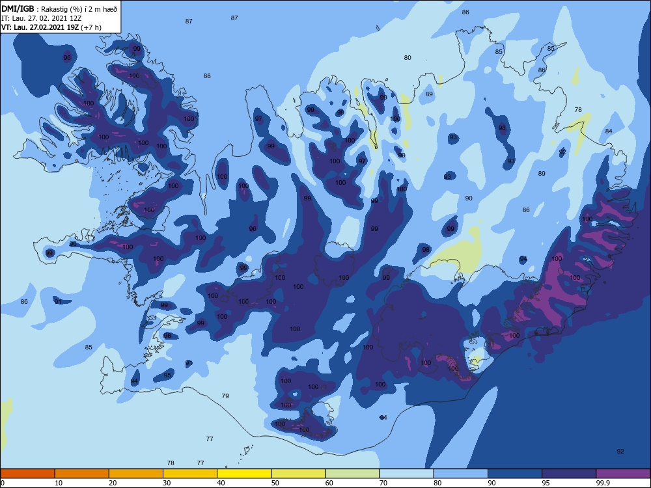The image size is (651, 488).
Task: Select the medium blue 90–95 legend swatch
Action: [515, 474]
